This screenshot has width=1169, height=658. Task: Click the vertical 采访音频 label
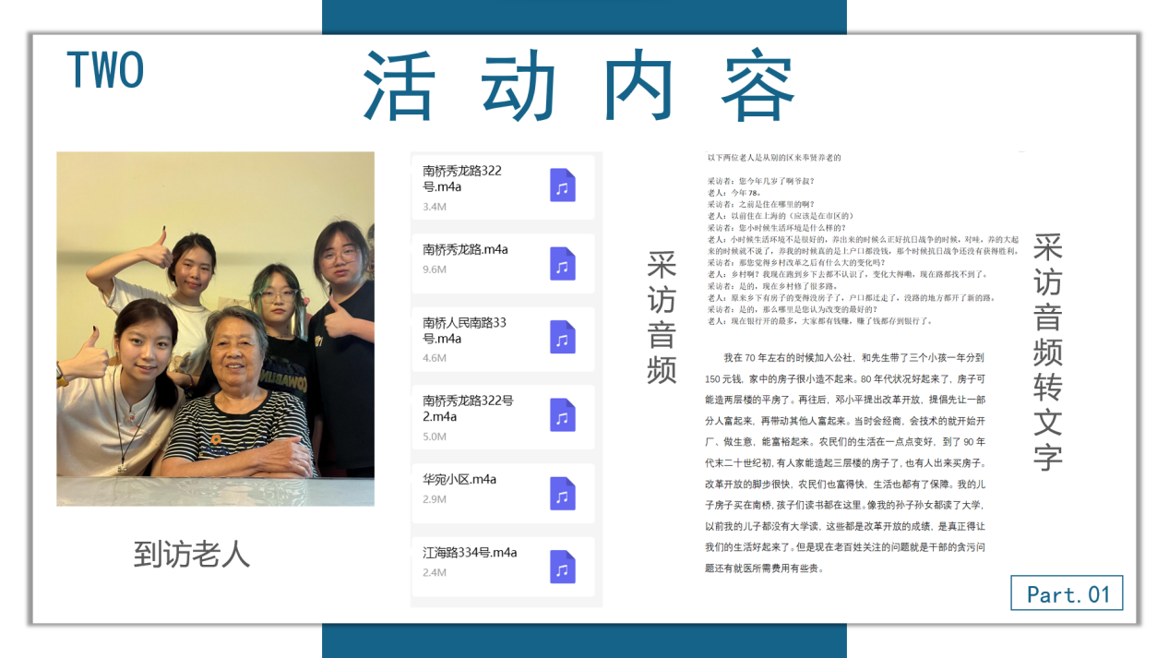(662, 317)
